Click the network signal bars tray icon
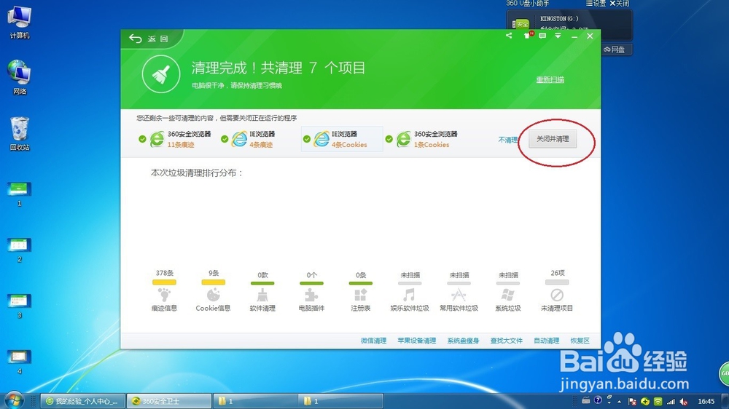 [671, 402]
